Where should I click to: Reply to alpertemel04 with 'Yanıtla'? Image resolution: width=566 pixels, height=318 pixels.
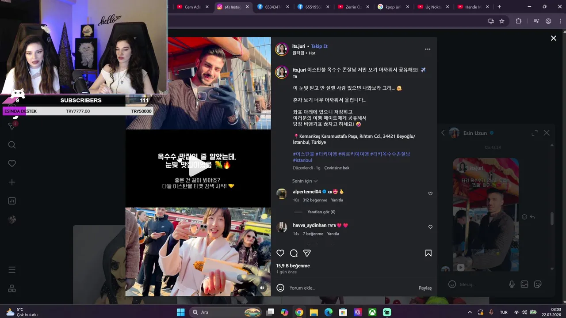337,200
